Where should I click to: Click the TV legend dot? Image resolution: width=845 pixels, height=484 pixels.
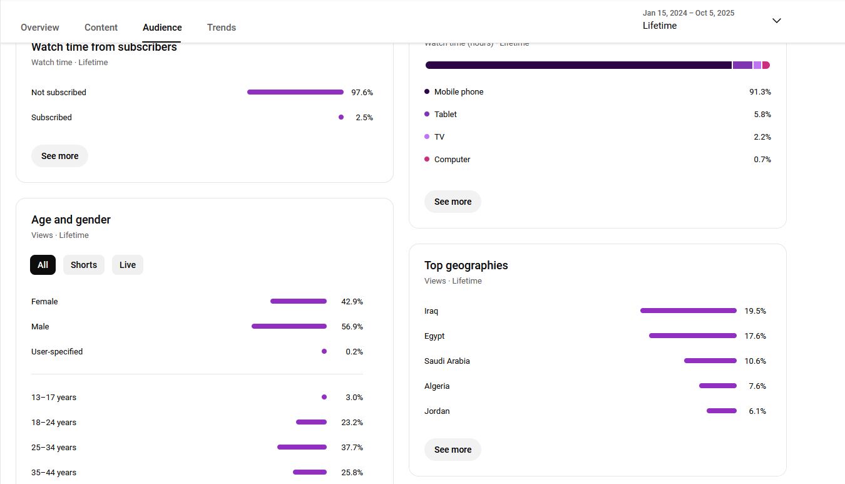[427, 136]
